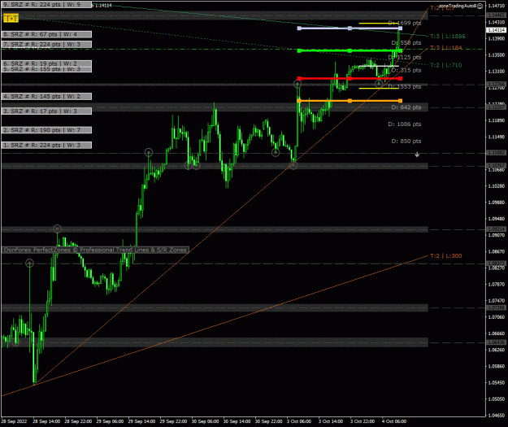The height and width of the screenshot is (427, 508).
Task: Click the '3 Oct 22:00' time axis label
Action: 363,421
